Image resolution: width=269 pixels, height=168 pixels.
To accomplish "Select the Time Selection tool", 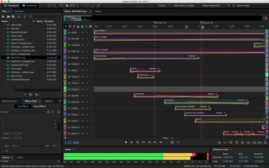I will pos(77,6).
